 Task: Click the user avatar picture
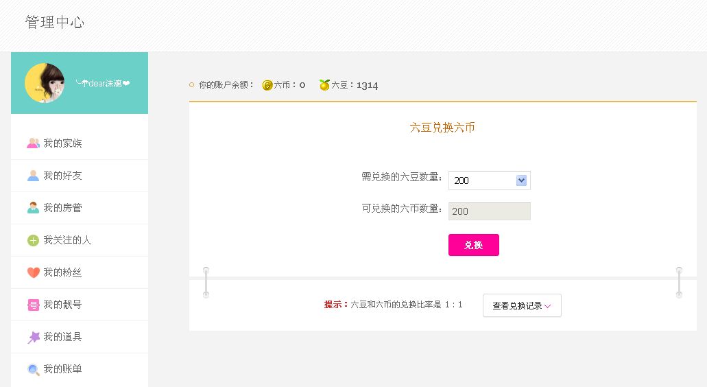[45, 83]
